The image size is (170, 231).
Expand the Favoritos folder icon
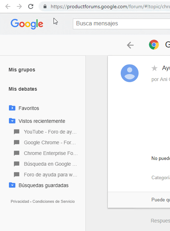(12, 108)
